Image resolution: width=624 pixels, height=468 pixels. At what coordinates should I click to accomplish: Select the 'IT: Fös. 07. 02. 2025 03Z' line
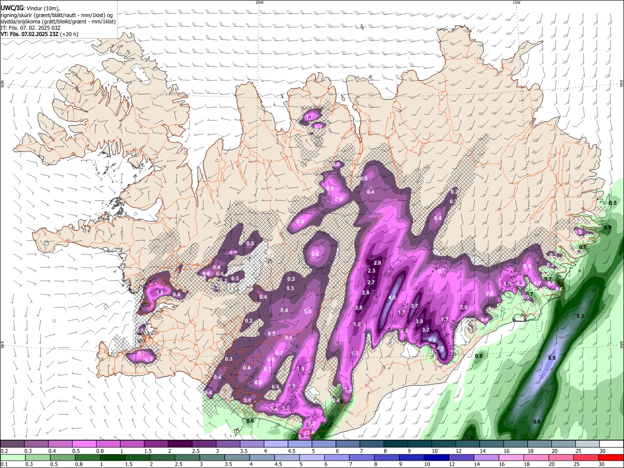click(x=31, y=28)
